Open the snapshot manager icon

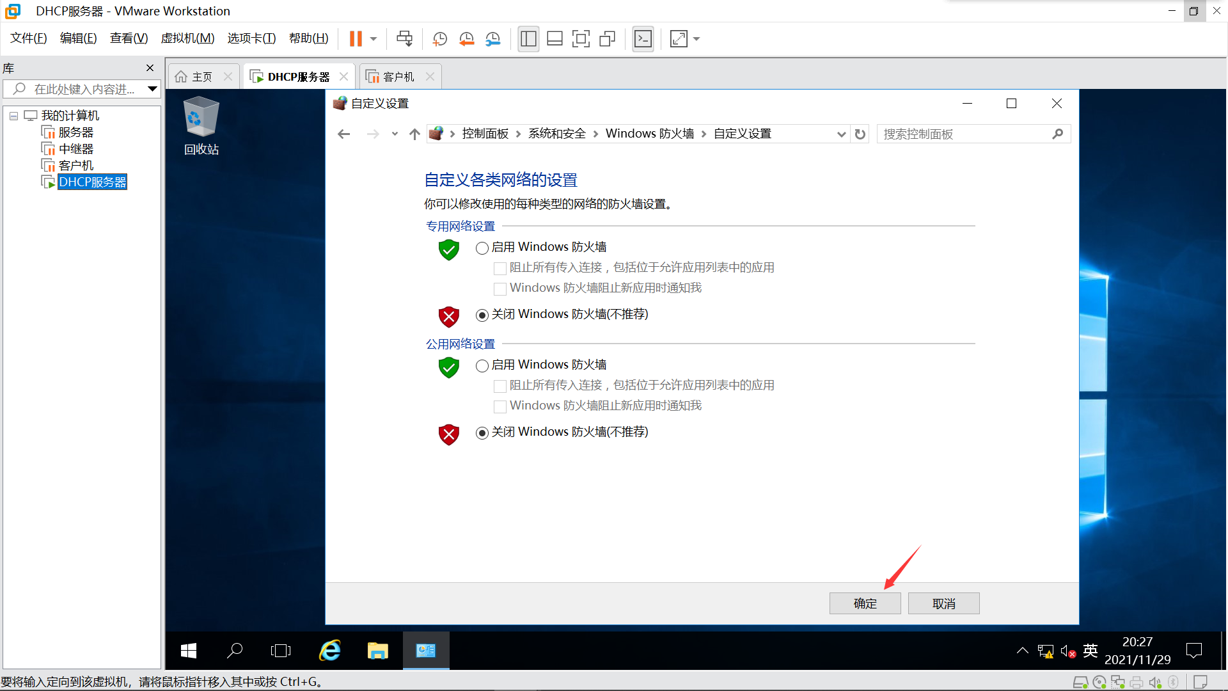point(492,39)
